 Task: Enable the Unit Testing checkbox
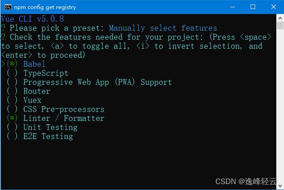12,127
